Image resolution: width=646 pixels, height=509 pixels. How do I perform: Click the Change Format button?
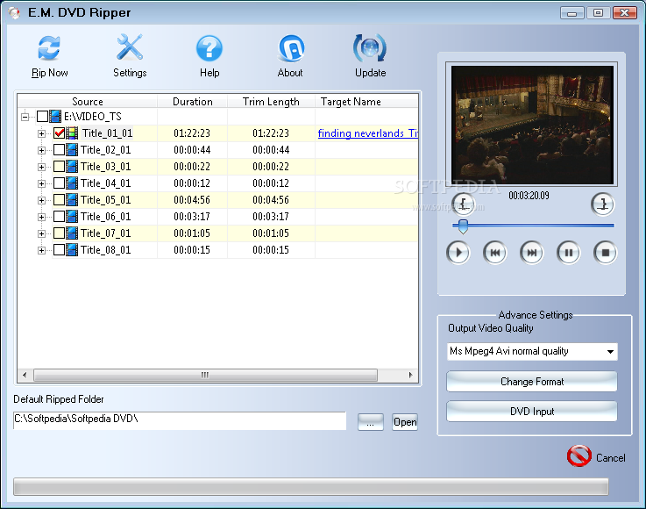tap(532, 382)
